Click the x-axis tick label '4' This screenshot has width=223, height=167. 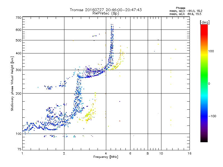[106, 153]
